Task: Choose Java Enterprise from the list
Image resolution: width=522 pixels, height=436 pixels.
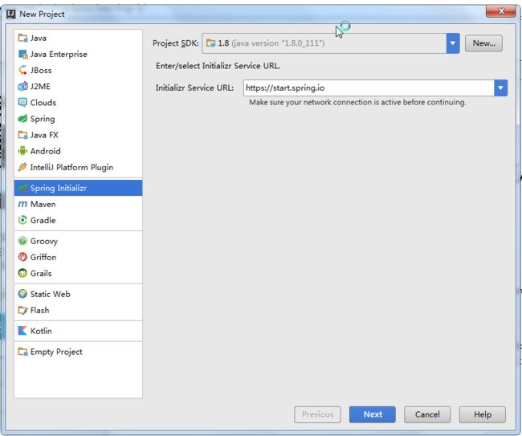Action: coord(78,54)
